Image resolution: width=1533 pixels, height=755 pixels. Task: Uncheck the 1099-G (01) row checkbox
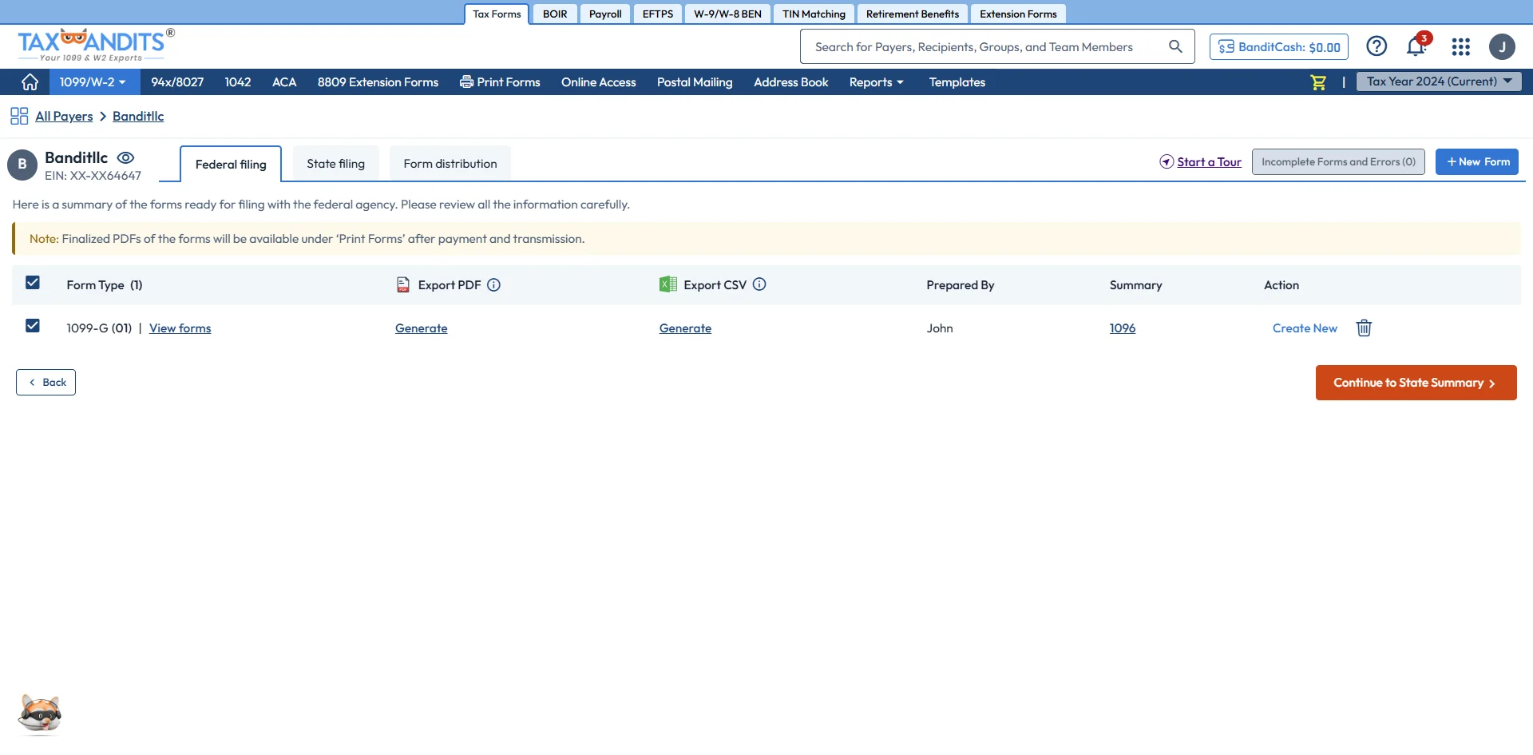tap(33, 326)
